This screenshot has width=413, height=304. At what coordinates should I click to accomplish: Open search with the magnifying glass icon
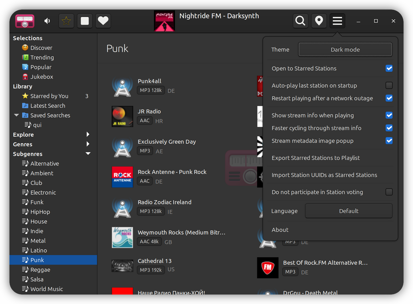pyautogui.click(x=300, y=21)
